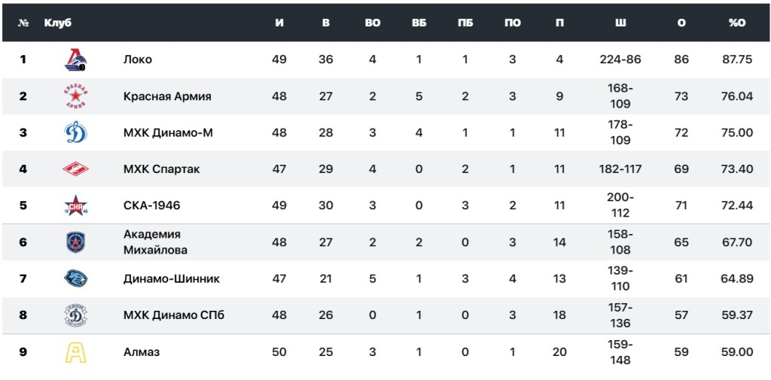Click the Красная Армия star logo

coord(76,96)
